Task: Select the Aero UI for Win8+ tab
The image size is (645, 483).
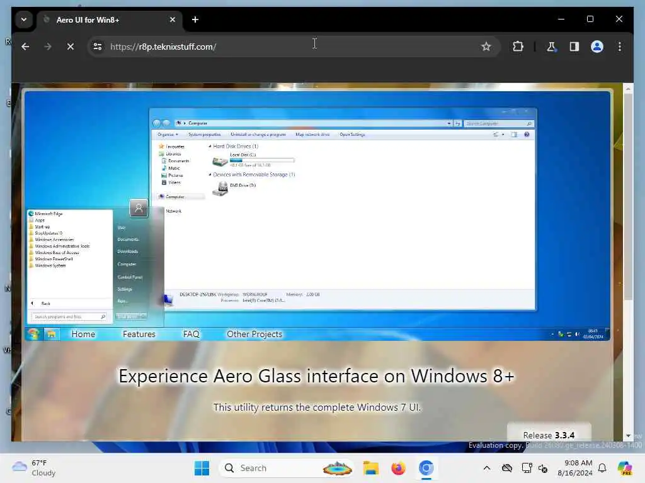Action: [x=110, y=19]
